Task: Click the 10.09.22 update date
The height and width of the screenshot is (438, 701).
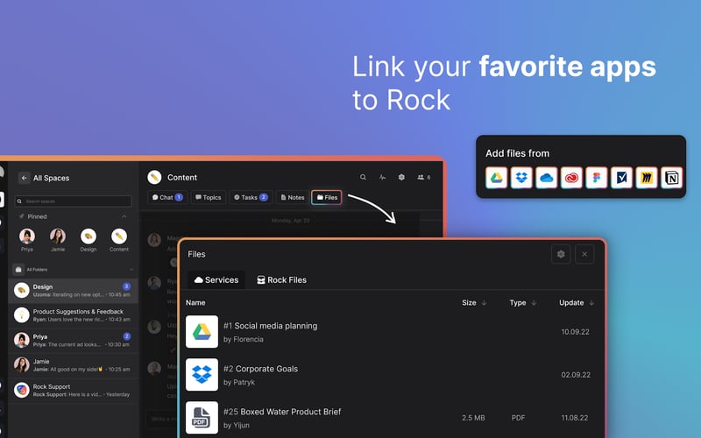Action: point(576,332)
